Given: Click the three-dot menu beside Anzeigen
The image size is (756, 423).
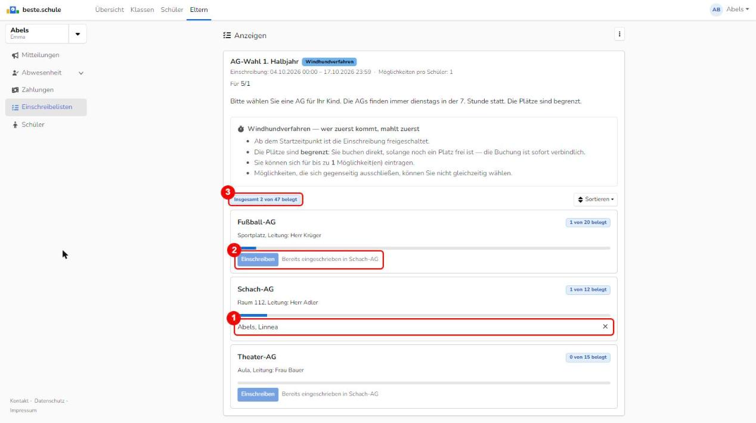Looking at the screenshot, I should coord(619,35).
